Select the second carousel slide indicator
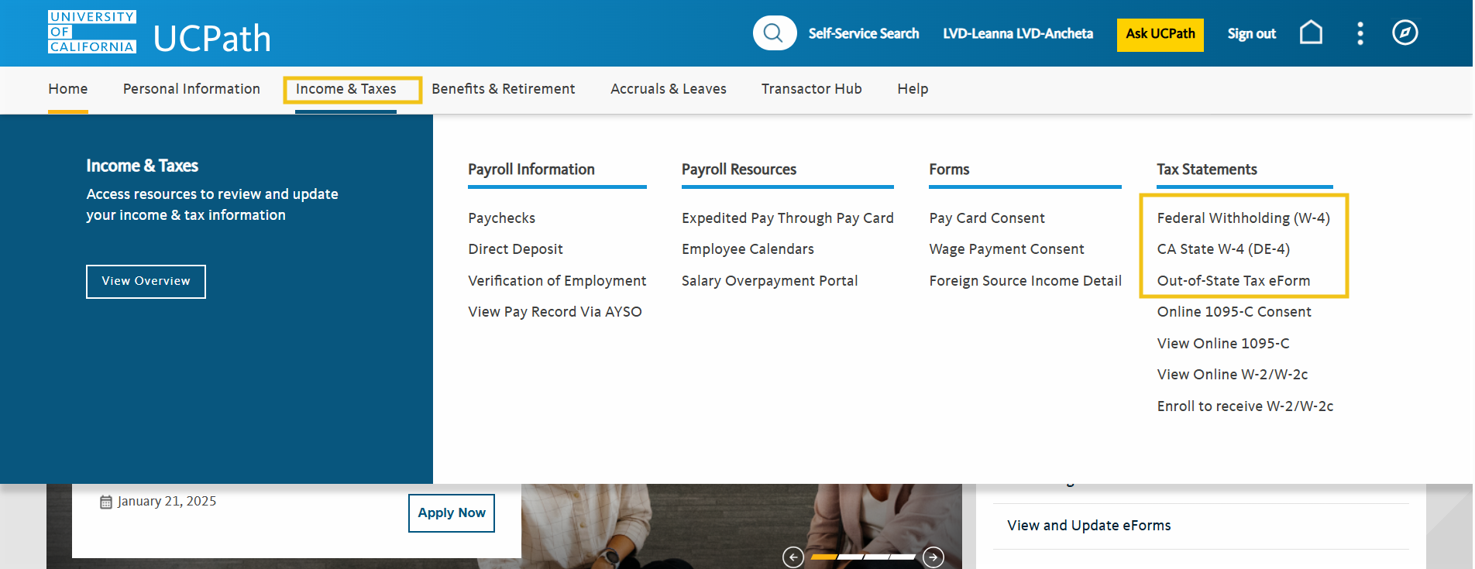The image size is (1475, 569). tap(851, 557)
